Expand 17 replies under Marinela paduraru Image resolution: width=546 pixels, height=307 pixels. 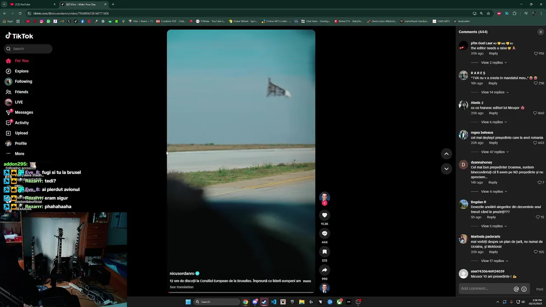tap(495, 261)
